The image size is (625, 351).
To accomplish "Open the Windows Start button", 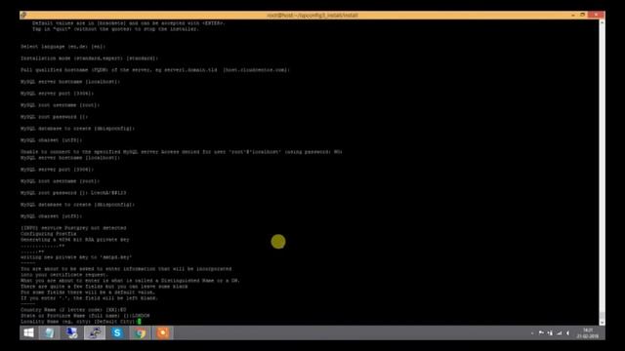I will click(x=28, y=332).
